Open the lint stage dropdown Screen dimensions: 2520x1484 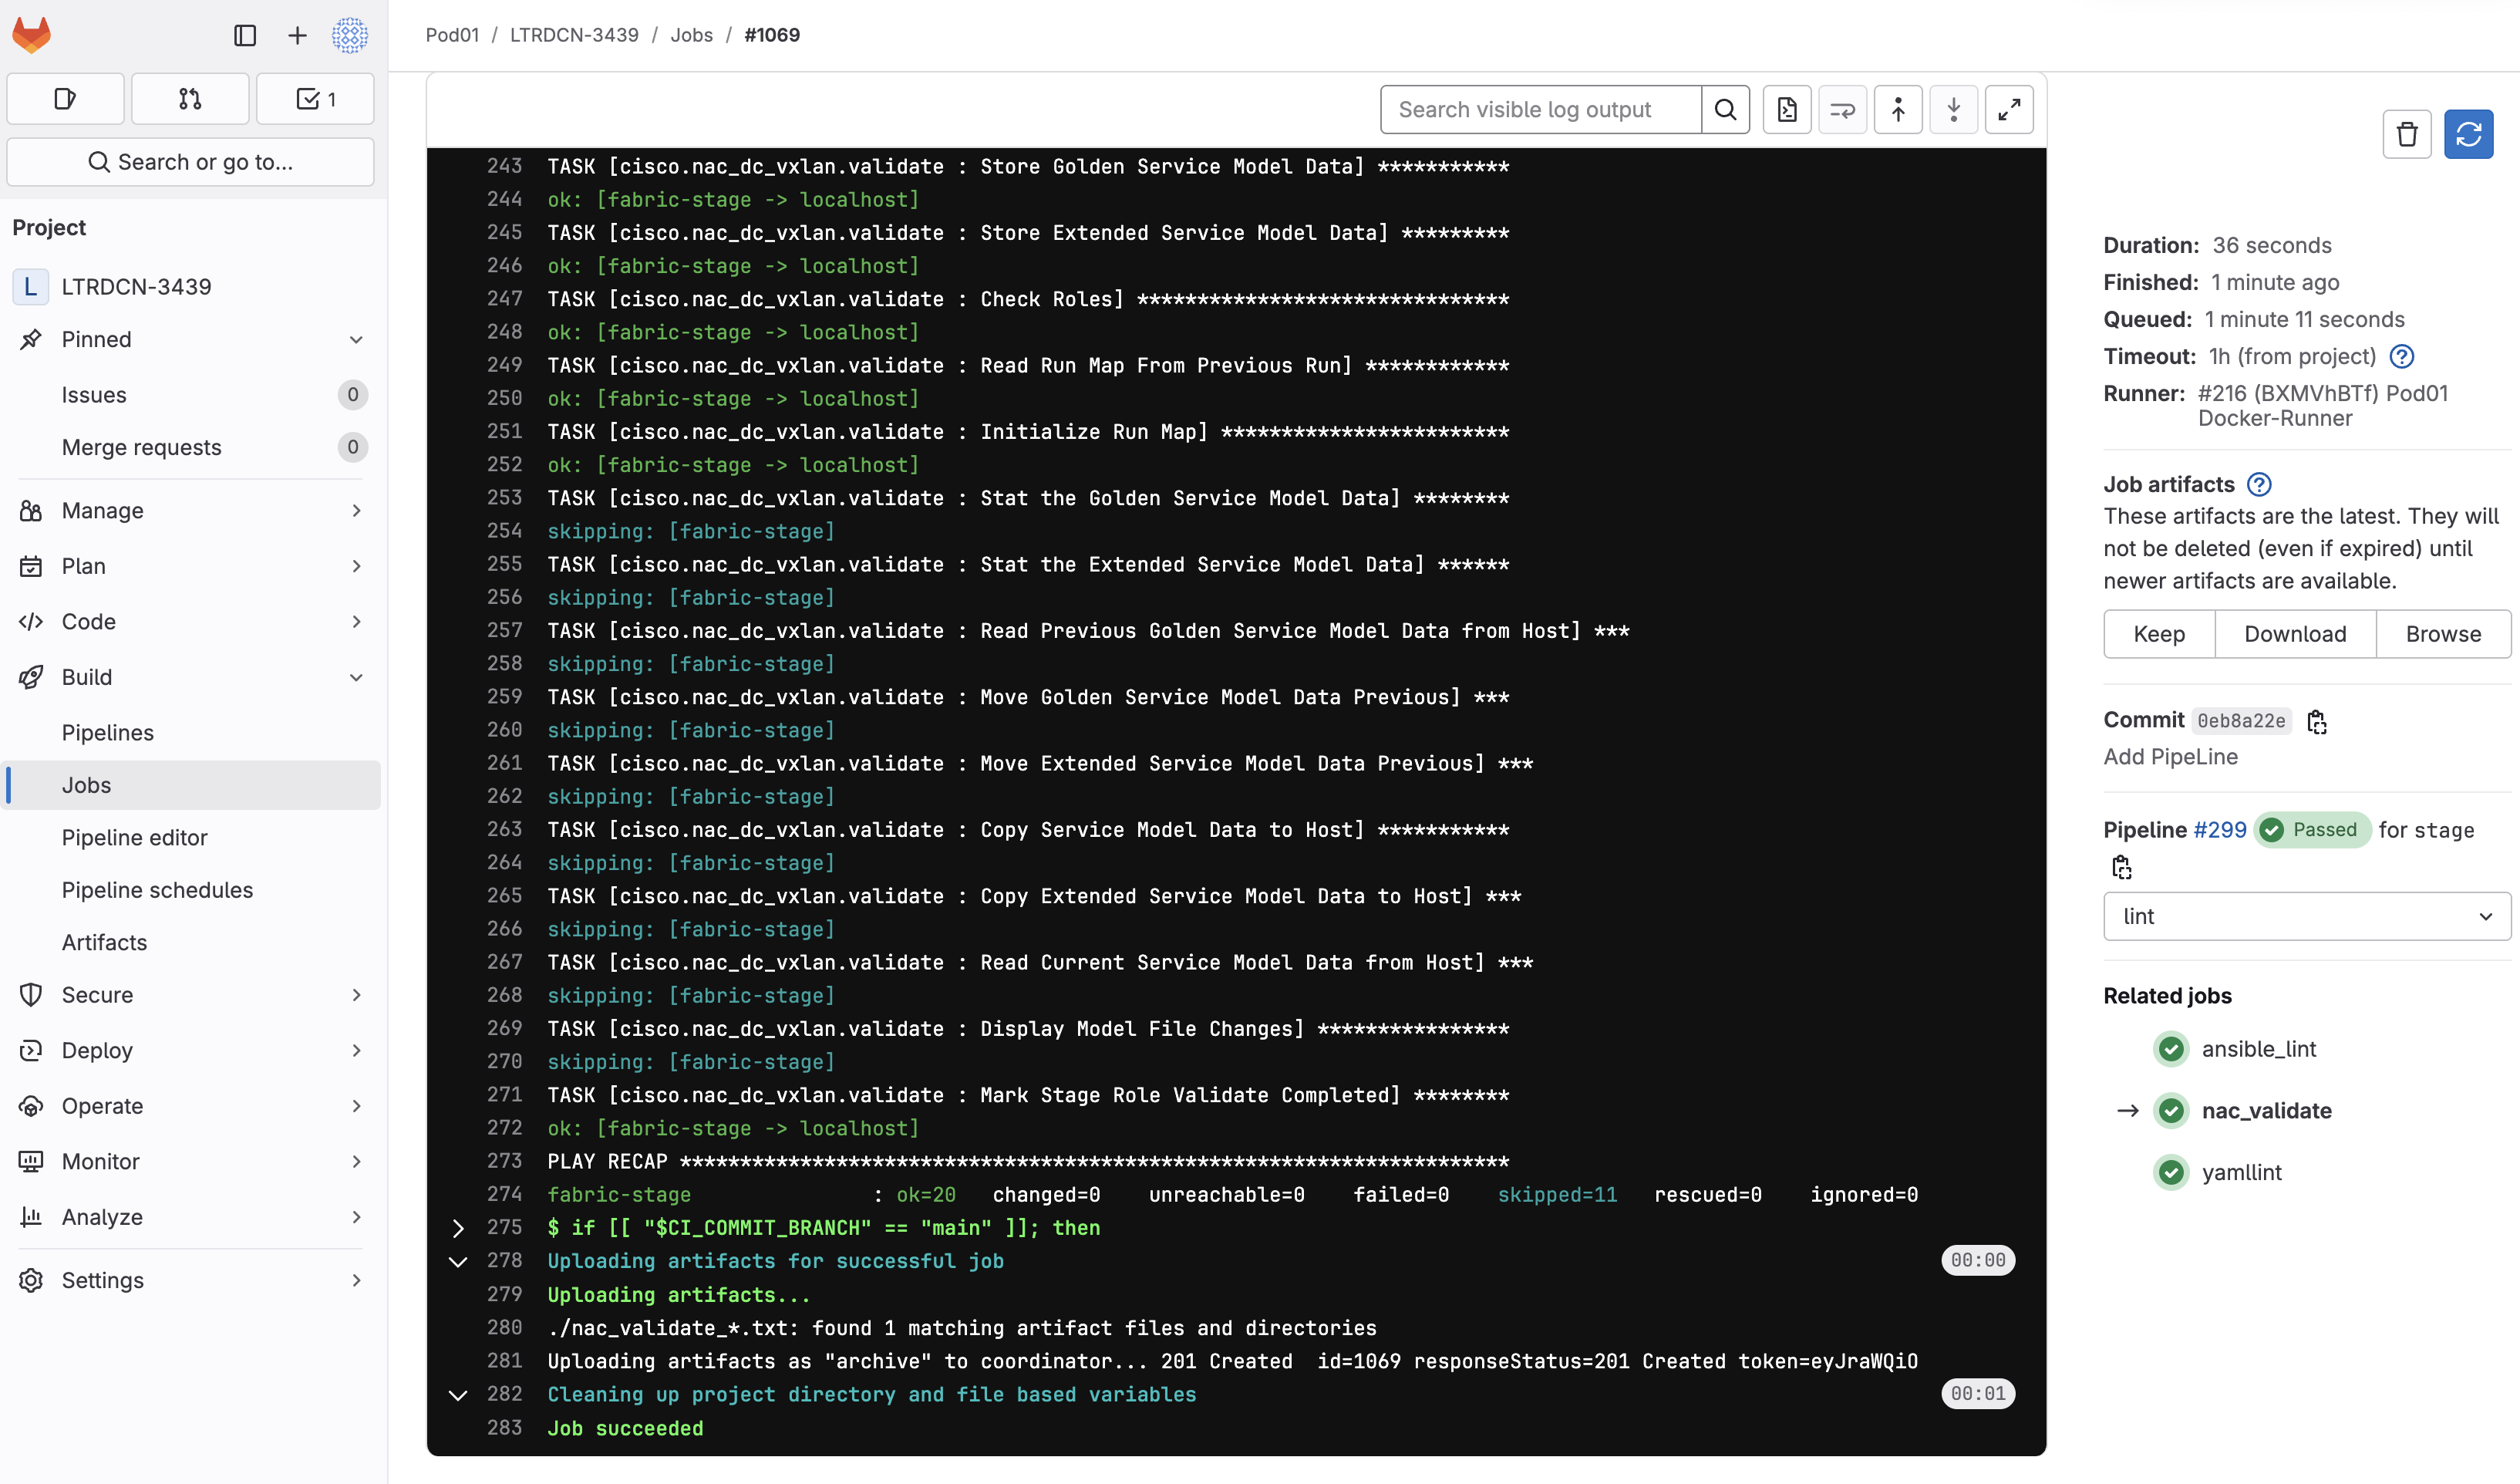[2306, 916]
